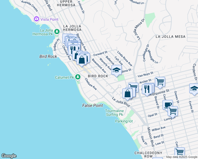
Task: Select the Taft Ave label
Action: point(118,61)
